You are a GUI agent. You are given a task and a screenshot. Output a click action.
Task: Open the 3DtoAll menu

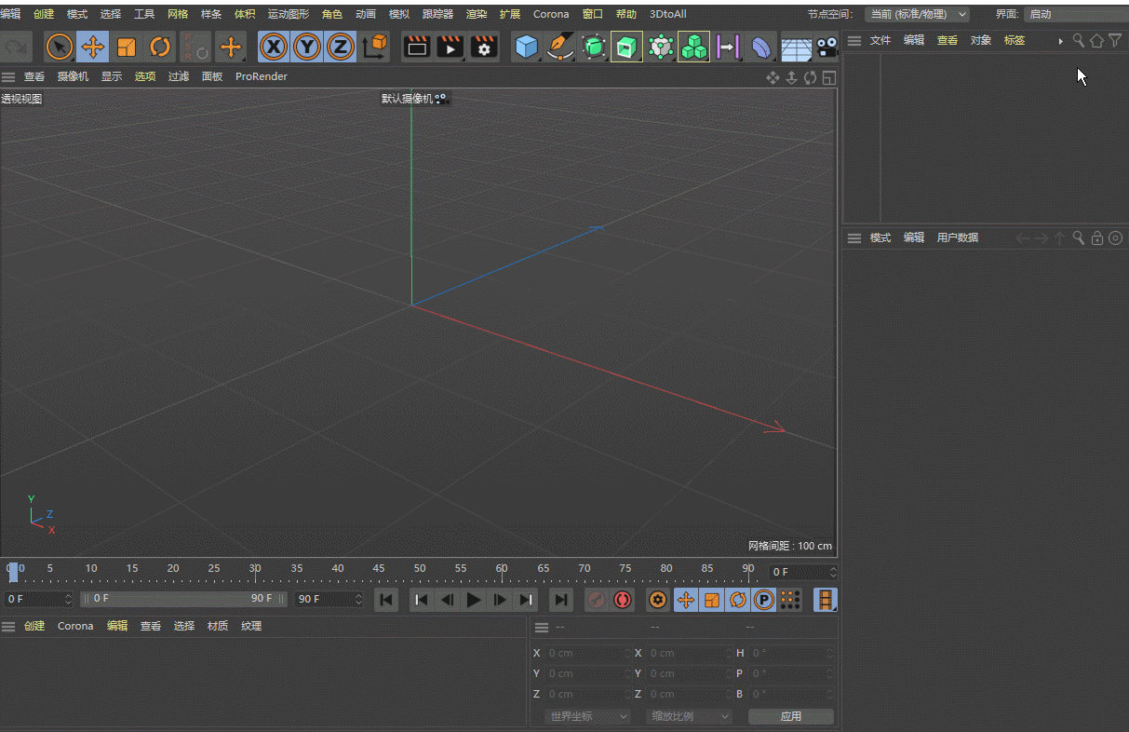(x=667, y=14)
